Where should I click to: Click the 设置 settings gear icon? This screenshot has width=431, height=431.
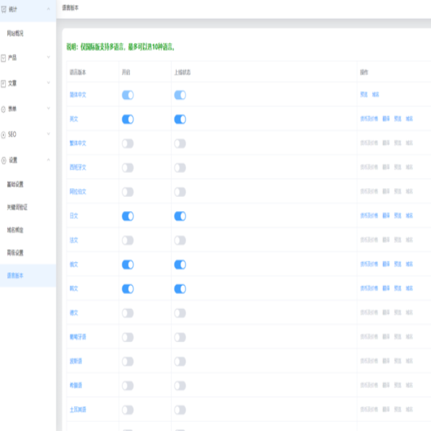click(x=4, y=160)
